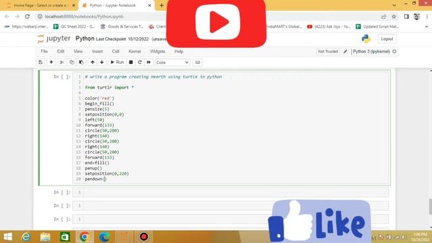Open the tab search chevron
432x243 pixels.
(x=394, y=5)
